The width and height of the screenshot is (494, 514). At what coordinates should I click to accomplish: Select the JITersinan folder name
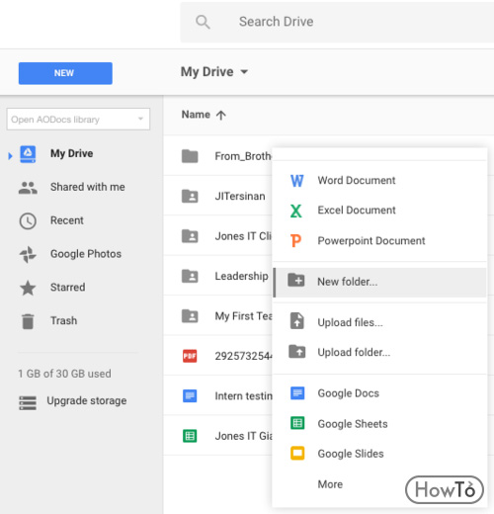tap(240, 196)
